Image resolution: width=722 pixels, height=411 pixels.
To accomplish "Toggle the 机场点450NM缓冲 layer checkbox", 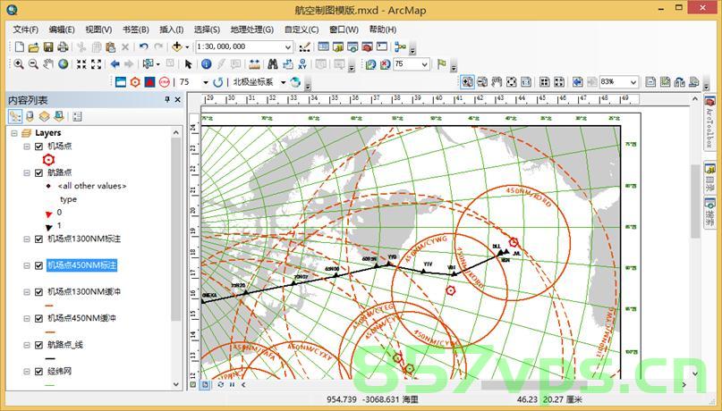I will pos(38,318).
